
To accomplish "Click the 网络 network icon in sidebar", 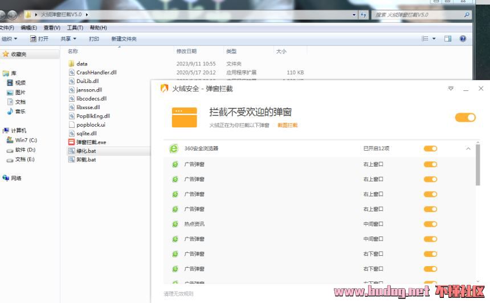I will point(16,178).
